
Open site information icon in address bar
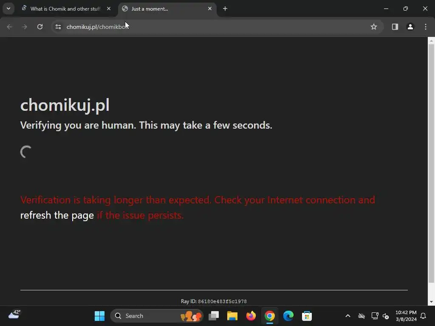(x=58, y=27)
